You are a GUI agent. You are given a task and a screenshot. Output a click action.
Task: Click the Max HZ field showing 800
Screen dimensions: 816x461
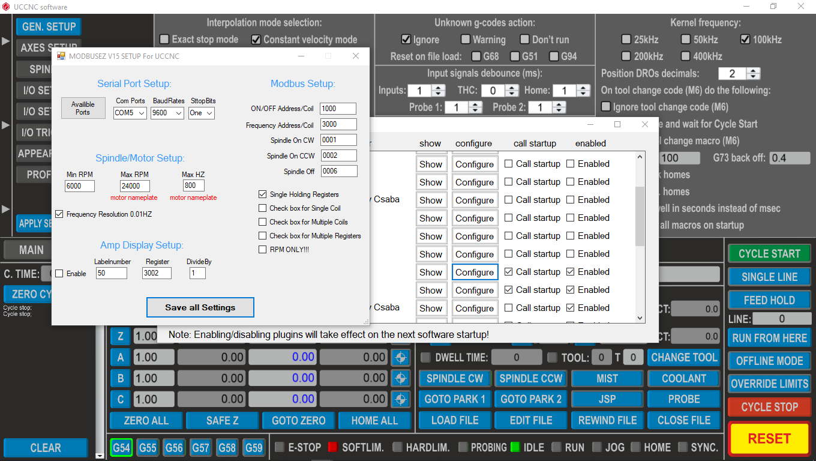coord(193,186)
